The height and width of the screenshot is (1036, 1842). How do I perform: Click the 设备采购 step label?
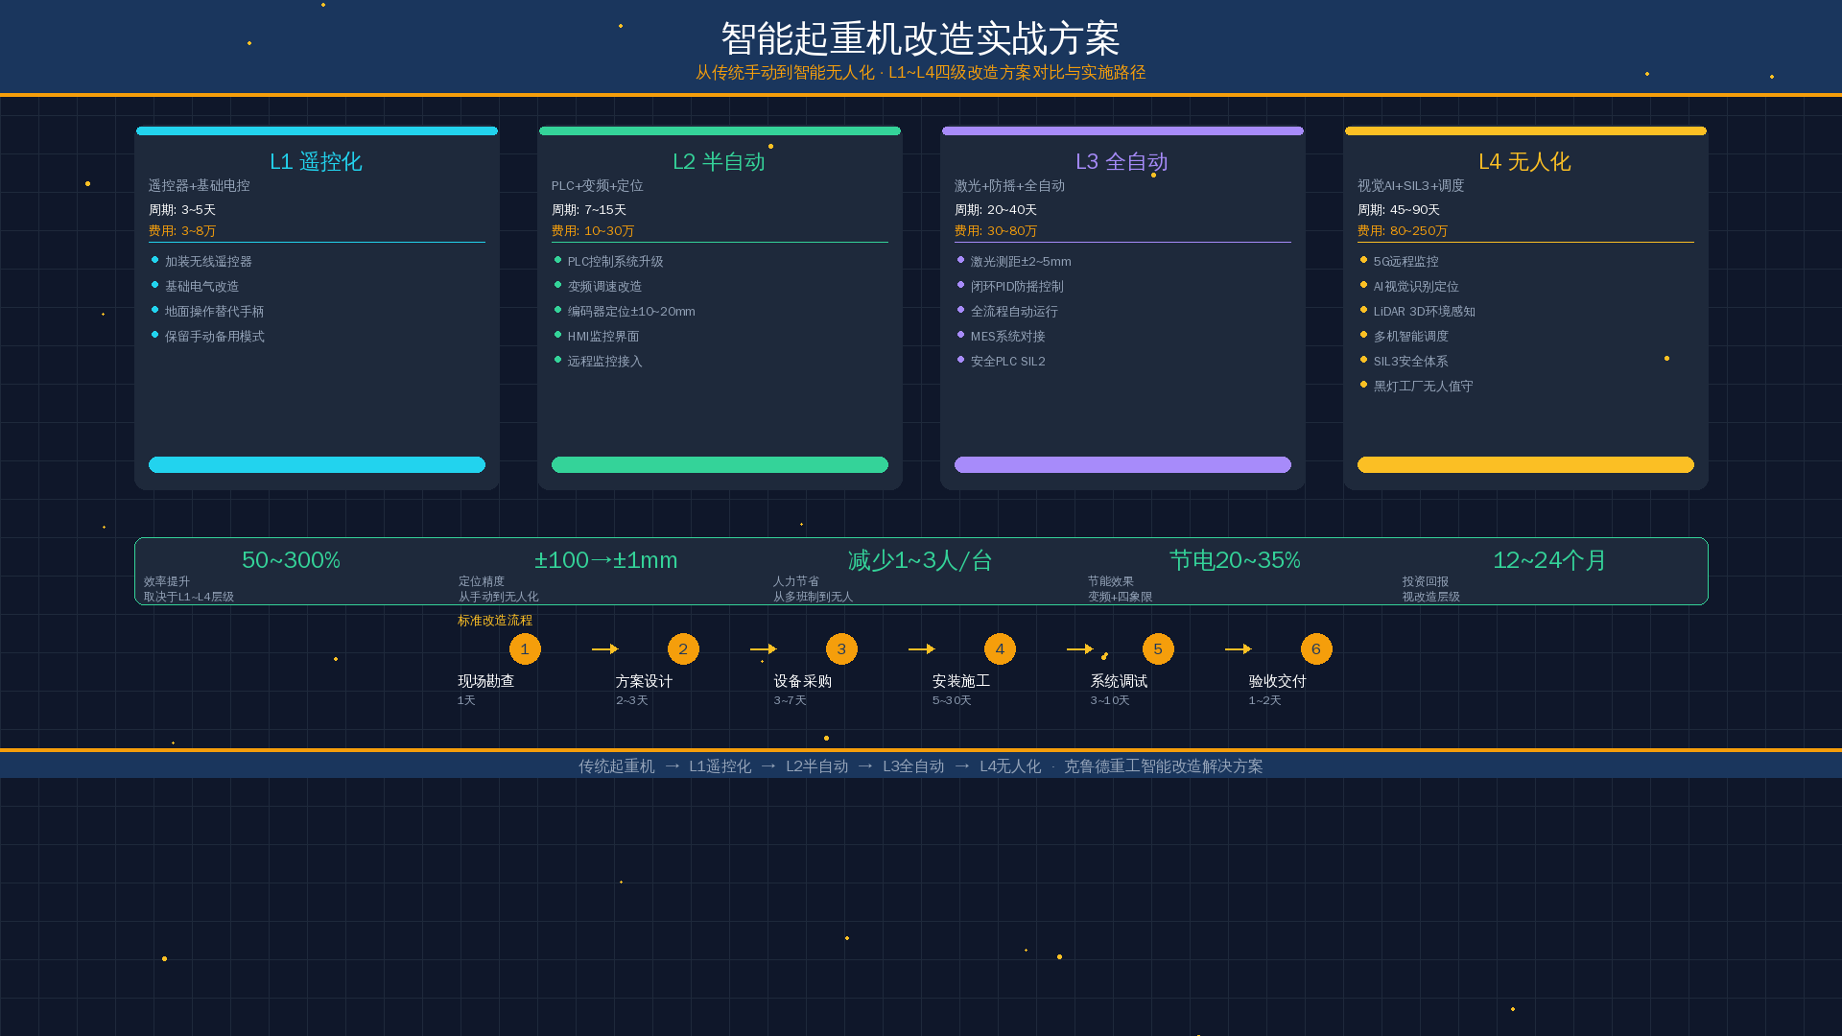tap(803, 681)
